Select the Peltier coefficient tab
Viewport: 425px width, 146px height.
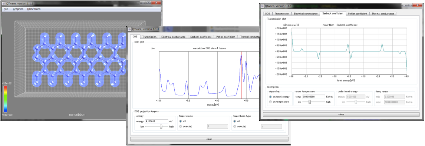(357, 14)
